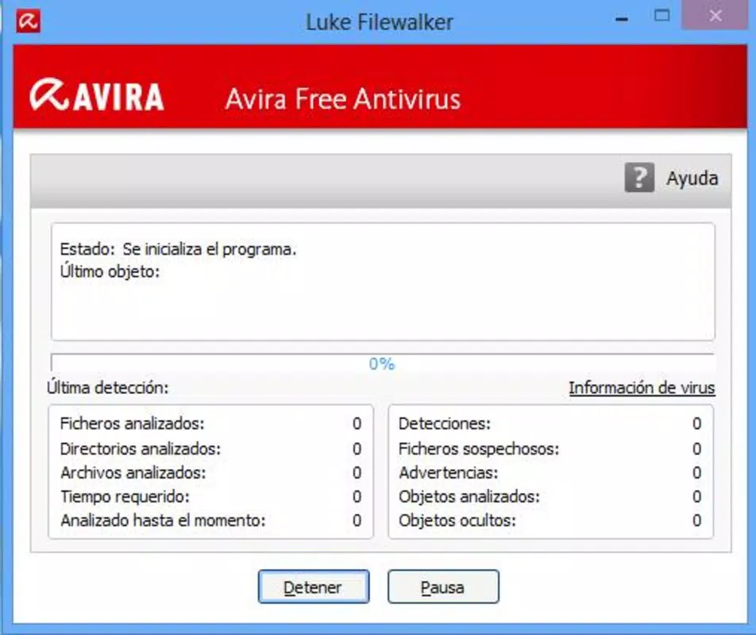This screenshot has height=635, width=756.
Task: Stop the scan with Detener button
Action: click(x=314, y=587)
